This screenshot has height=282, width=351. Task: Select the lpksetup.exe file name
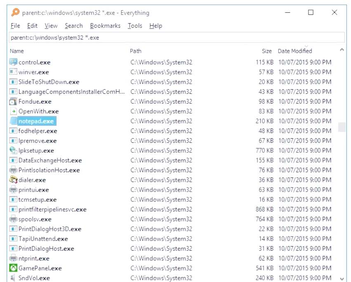(x=36, y=151)
